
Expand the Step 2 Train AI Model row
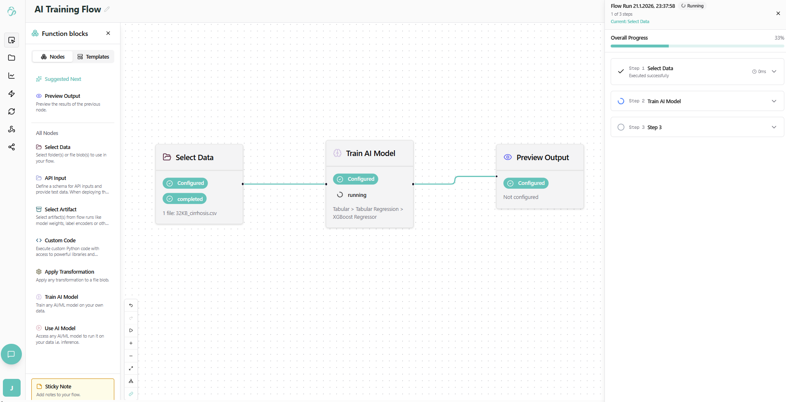click(774, 101)
